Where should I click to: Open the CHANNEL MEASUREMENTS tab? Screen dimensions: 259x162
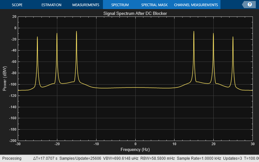pos(196,5)
